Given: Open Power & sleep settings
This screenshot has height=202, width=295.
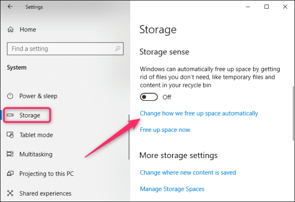Looking at the screenshot, I should click(x=38, y=96).
